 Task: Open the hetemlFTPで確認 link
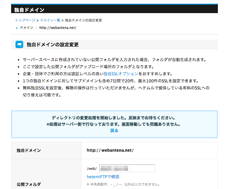click(103, 177)
